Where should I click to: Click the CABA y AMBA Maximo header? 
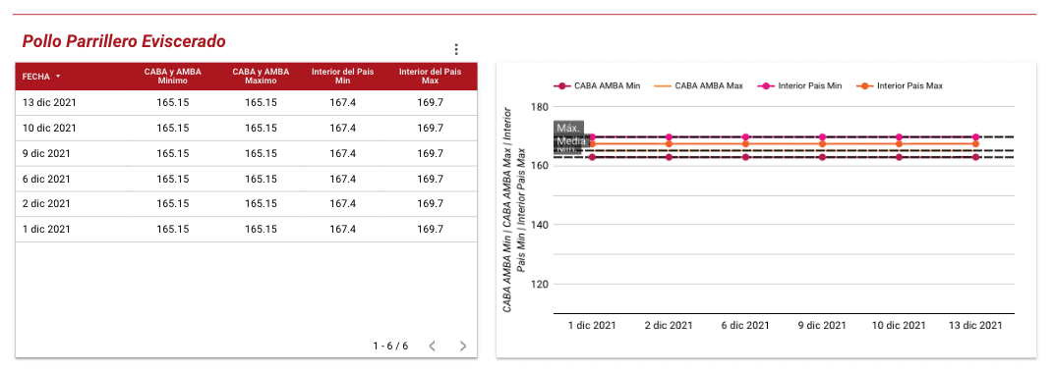pyautogui.click(x=261, y=76)
